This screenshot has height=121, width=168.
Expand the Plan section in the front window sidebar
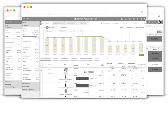pos(31,23)
